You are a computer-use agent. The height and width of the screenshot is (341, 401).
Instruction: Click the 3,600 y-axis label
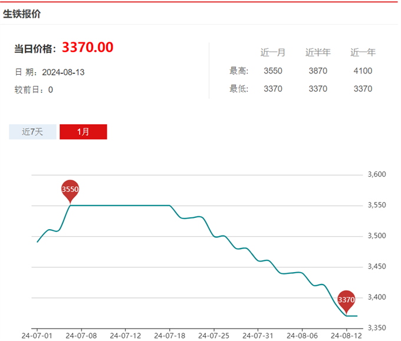[x=377, y=174]
